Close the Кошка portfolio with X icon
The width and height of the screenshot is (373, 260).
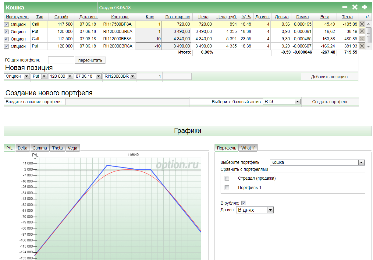[355, 7]
